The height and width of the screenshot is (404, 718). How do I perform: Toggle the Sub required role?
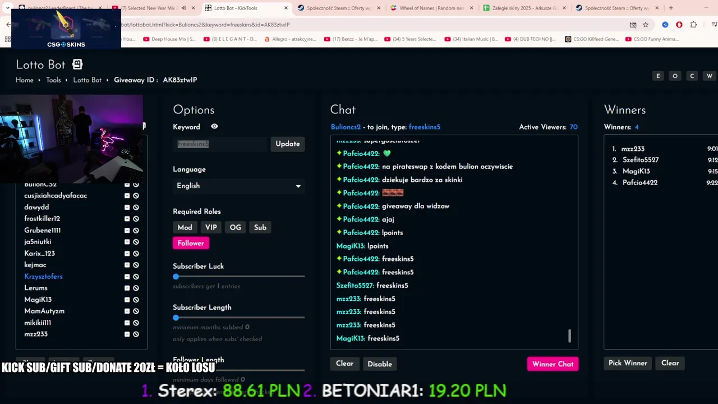pos(260,227)
